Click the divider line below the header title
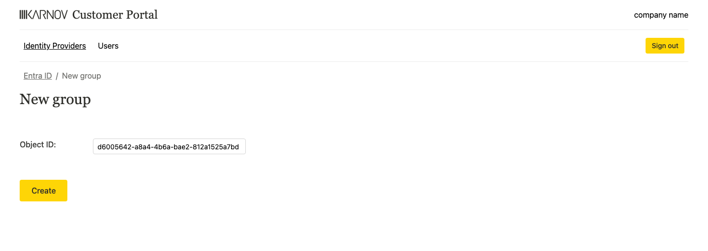 [354, 29]
